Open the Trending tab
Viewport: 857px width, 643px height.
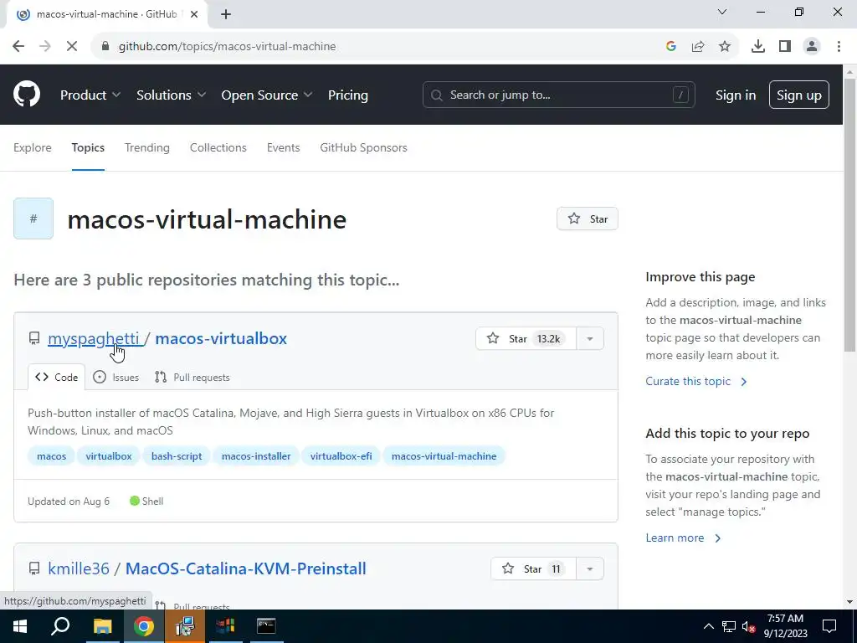[147, 147]
